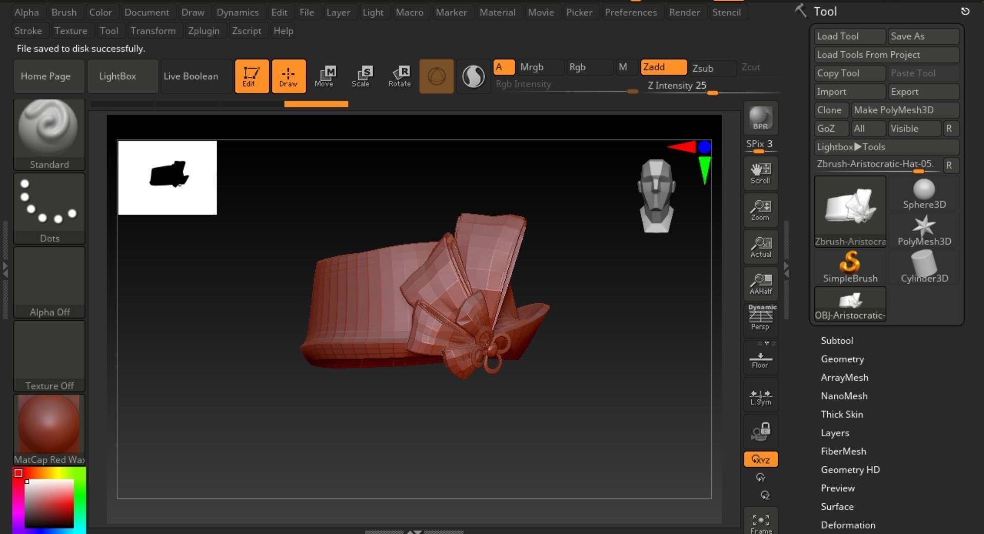The height and width of the screenshot is (534, 984).
Task: Select the Zbrush-Aristocratic hat tool thumbnail
Action: [x=850, y=212]
